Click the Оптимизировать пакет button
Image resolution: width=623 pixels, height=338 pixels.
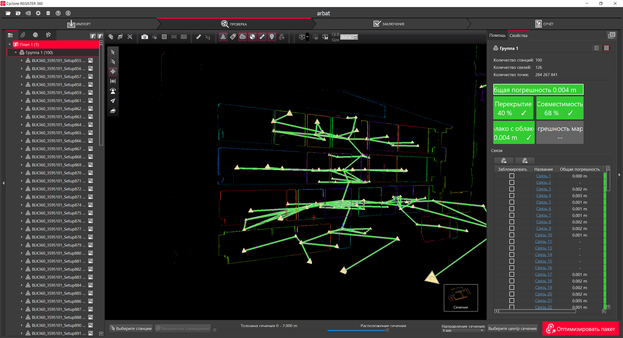point(581,329)
